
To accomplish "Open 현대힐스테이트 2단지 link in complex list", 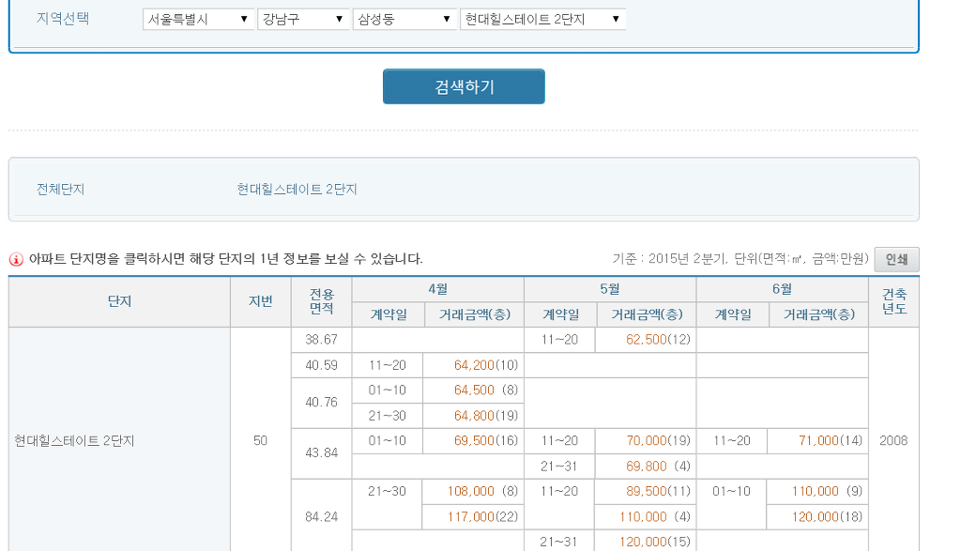I will (297, 189).
